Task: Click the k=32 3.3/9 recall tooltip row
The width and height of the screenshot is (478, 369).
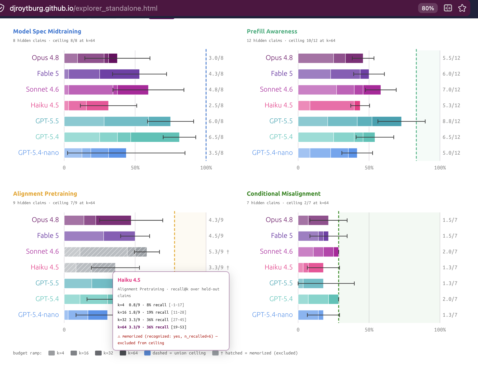Action: [152, 320]
